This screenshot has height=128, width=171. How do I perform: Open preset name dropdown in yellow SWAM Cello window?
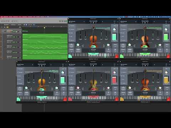(145, 64)
